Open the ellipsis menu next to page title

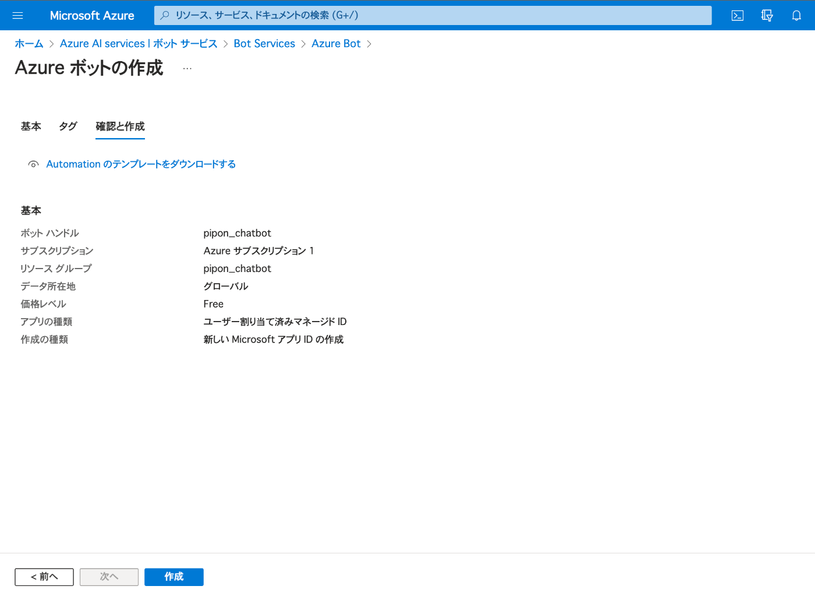(187, 69)
